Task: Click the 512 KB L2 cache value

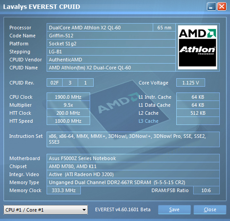Action: (198, 113)
